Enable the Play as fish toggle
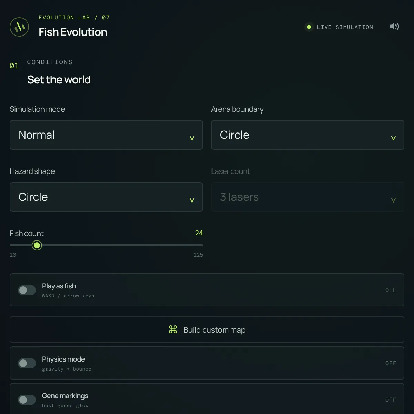The width and height of the screenshot is (414, 414). [27, 290]
